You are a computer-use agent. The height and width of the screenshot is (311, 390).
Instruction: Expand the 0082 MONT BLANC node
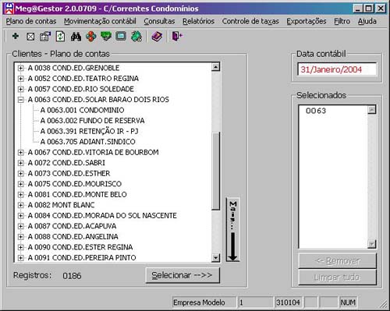coord(21,205)
